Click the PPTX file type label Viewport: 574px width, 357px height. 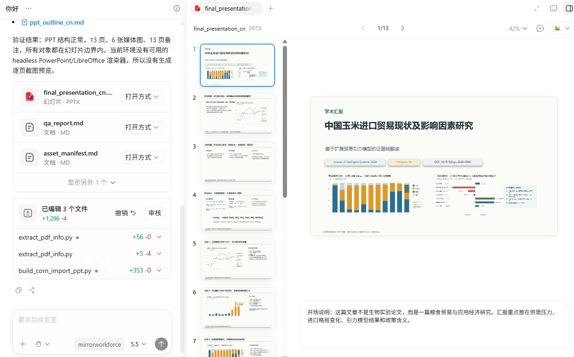pos(255,29)
